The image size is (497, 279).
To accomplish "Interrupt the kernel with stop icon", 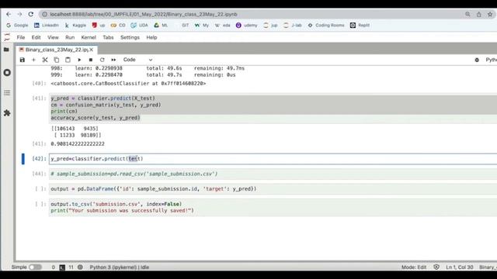I will [x=91, y=60].
